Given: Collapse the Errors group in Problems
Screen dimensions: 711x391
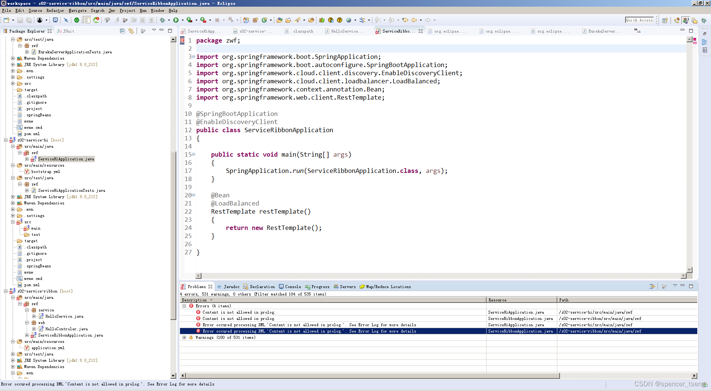Looking at the screenshot, I should (184, 306).
